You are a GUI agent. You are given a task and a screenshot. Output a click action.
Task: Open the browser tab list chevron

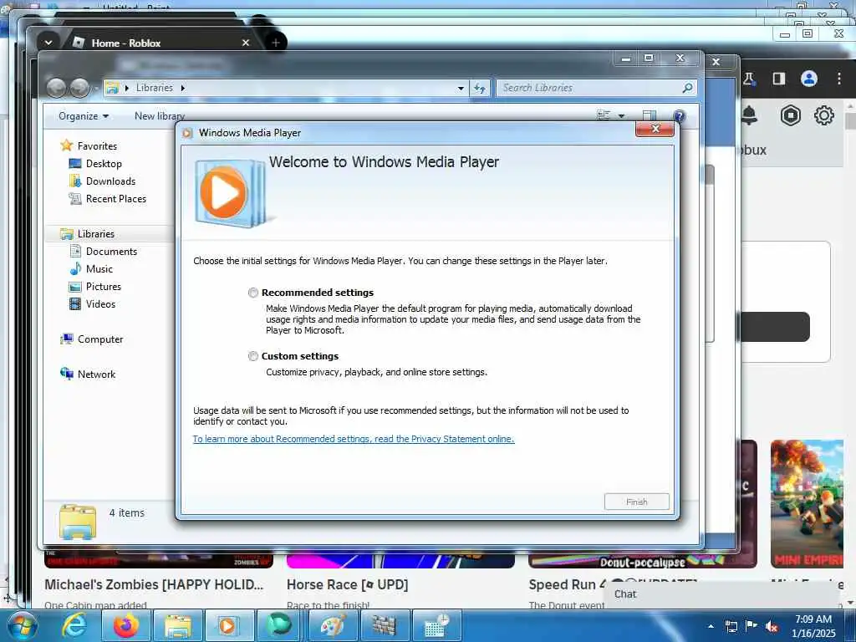(48, 43)
